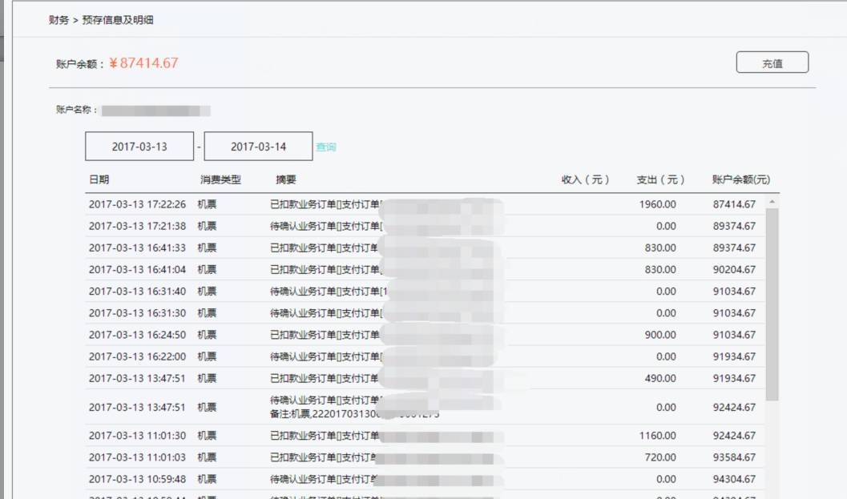Click the table's vertical scrollbar thumb
847x499 pixels.
772,304
